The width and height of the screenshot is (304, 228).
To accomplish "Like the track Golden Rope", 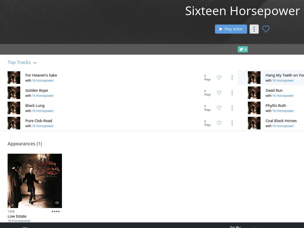I will coord(219,93).
